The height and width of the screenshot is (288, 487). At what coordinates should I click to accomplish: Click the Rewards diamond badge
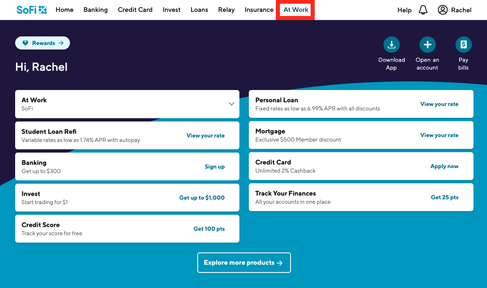43,43
